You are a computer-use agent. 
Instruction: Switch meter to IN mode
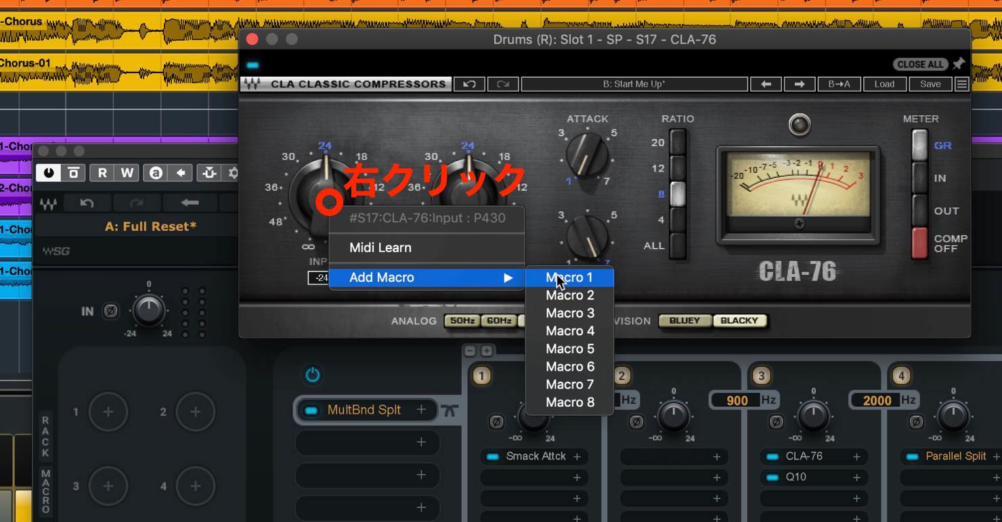tap(919, 178)
